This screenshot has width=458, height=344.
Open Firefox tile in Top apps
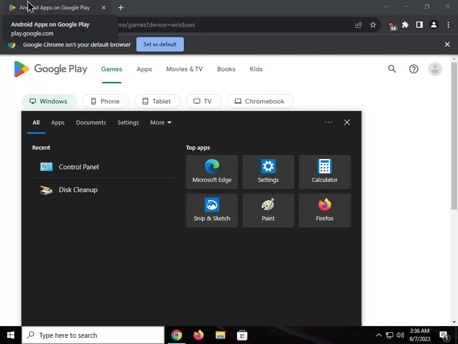[x=325, y=211]
